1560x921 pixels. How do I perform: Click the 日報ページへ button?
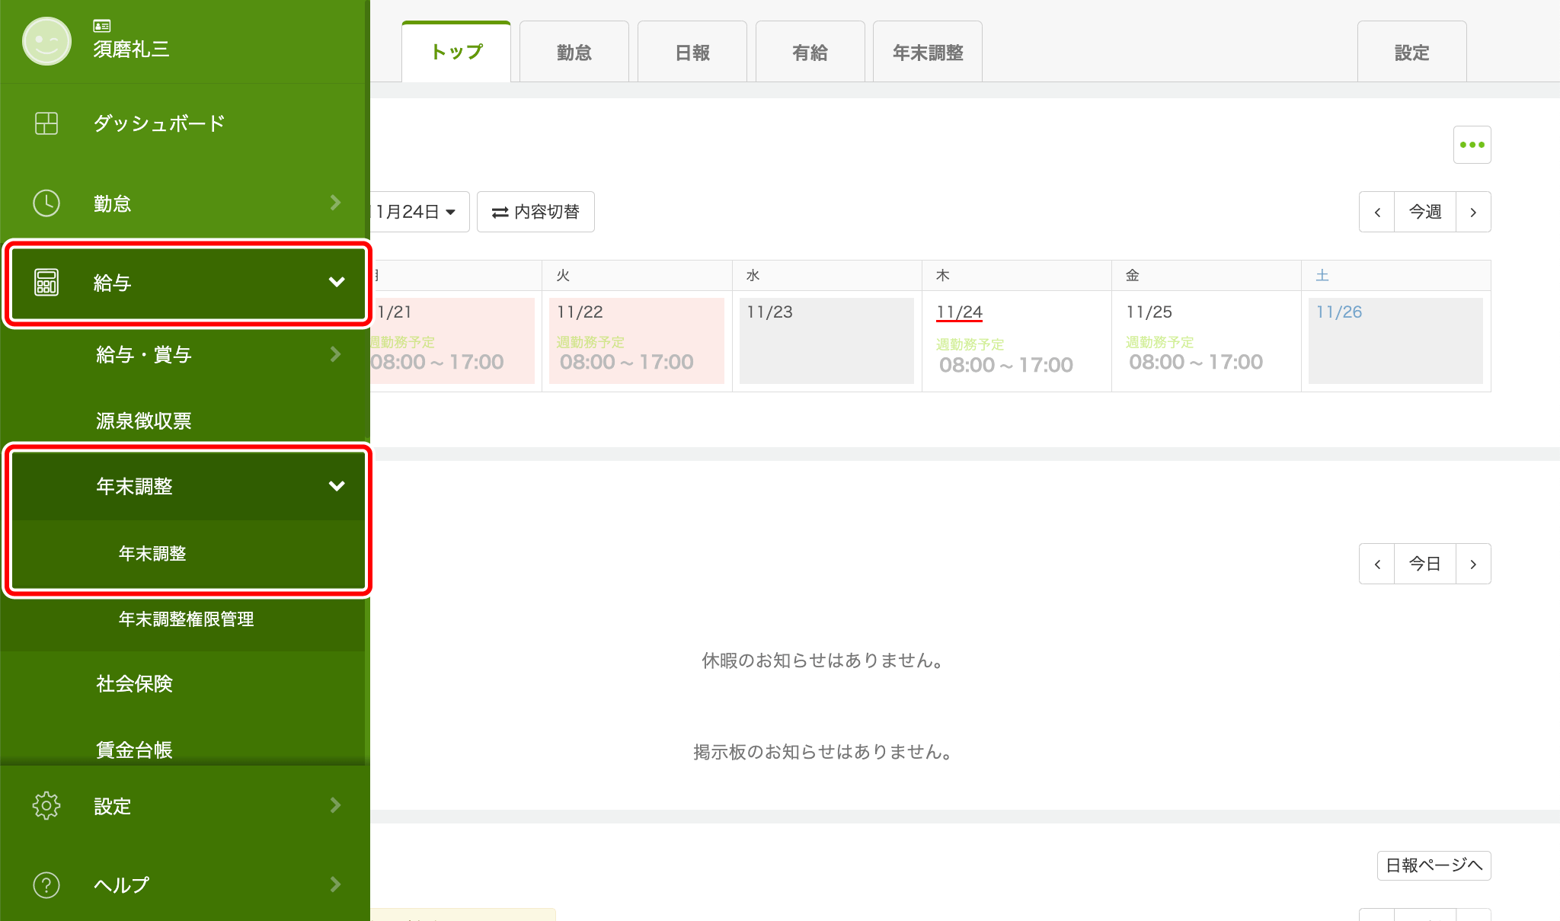pyautogui.click(x=1434, y=865)
